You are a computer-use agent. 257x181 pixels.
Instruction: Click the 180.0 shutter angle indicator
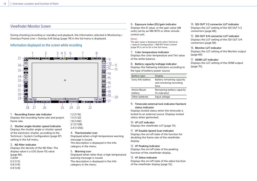46,58
